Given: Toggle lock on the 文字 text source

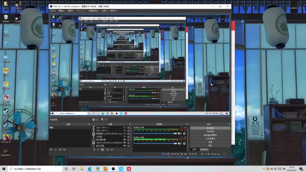Looking at the screenshot, I should (x=128, y=136).
